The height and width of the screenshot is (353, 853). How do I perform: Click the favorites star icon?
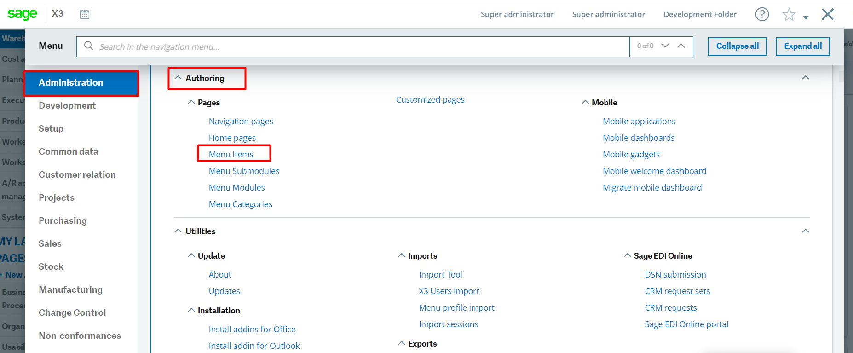(x=789, y=15)
